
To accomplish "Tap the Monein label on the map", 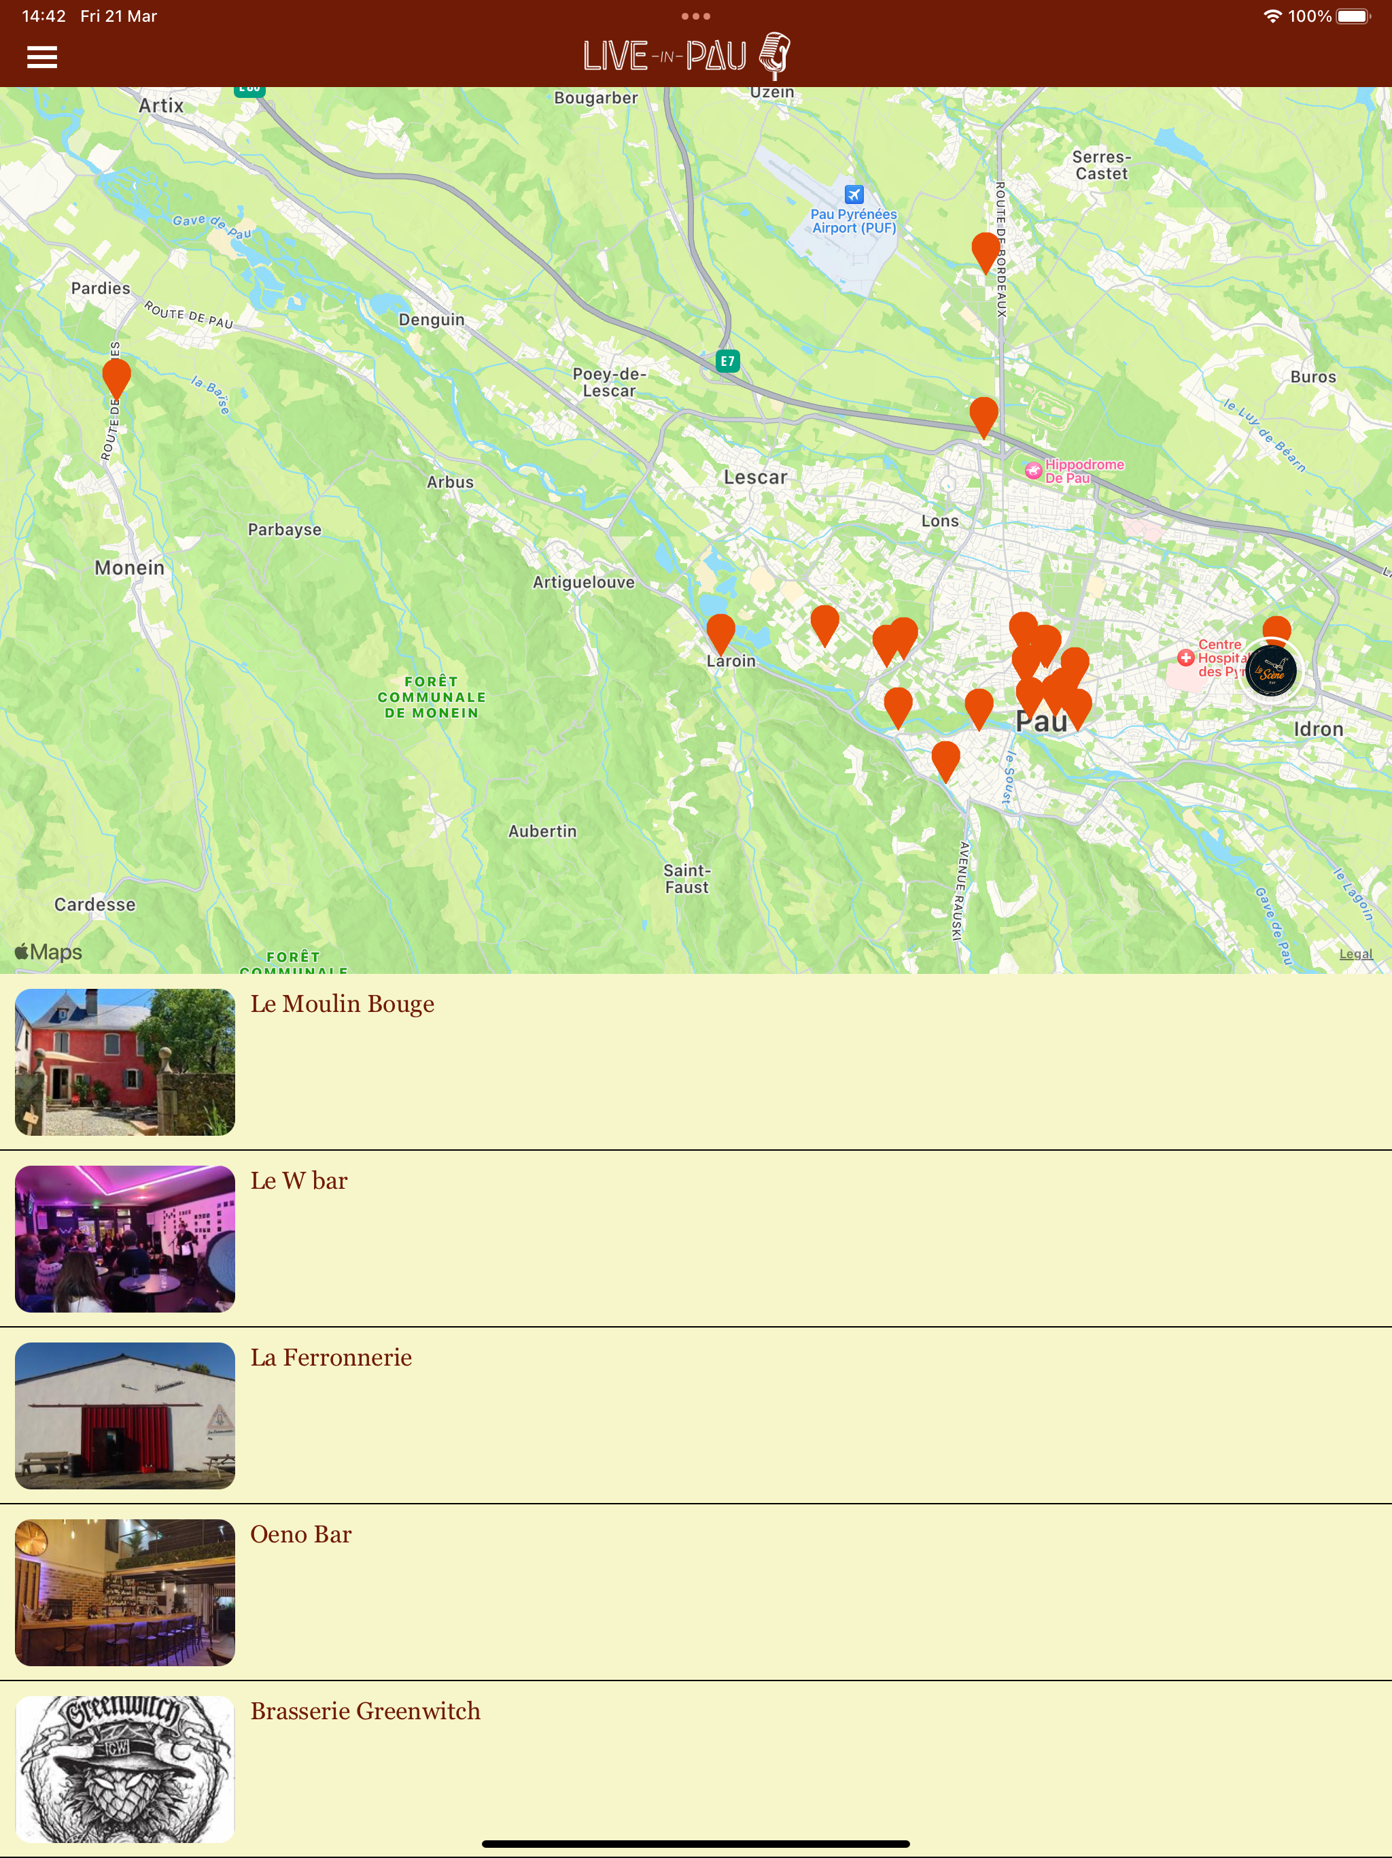I will click(x=129, y=568).
